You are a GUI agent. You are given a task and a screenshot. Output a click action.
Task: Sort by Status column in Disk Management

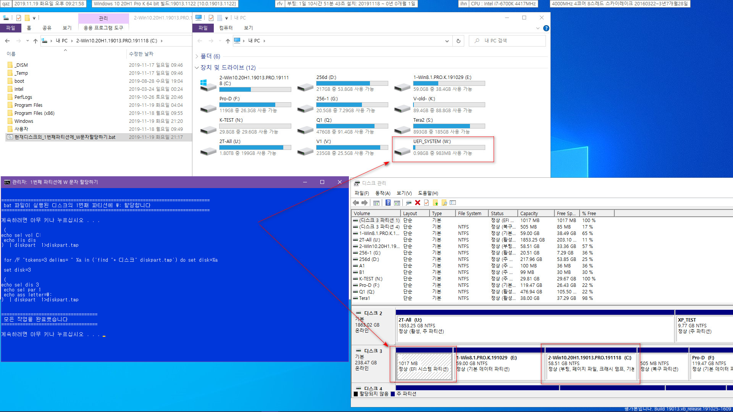point(503,213)
